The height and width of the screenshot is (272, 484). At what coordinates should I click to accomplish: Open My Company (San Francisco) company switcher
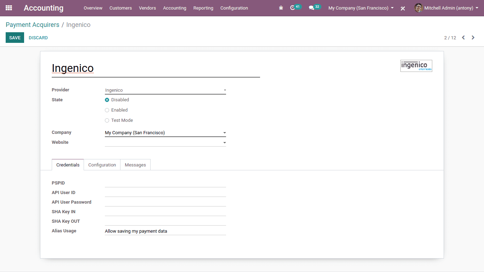click(x=361, y=8)
